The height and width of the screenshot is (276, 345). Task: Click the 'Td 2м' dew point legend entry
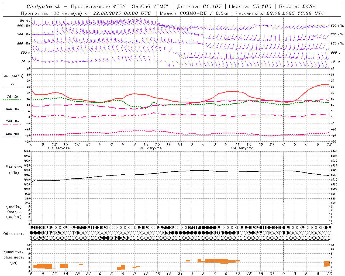pyautogui.click(x=12, y=96)
